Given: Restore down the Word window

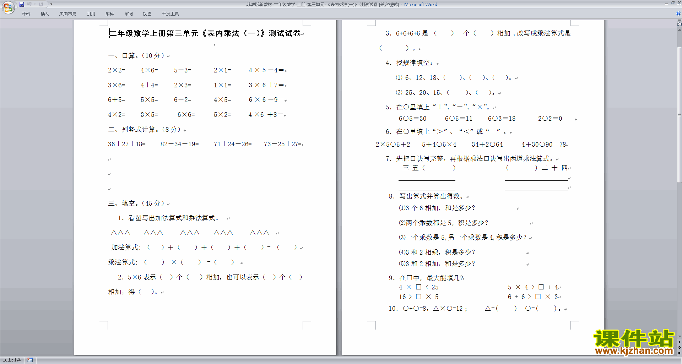Looking at the screenshot, I should coord(673,3).
